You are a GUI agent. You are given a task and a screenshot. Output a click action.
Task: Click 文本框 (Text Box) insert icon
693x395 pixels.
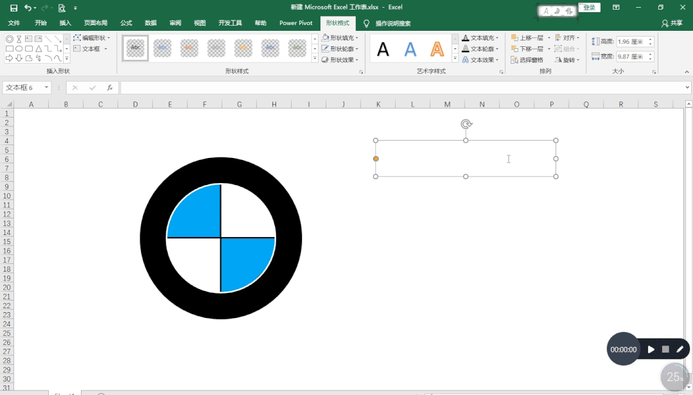(77, 48)
